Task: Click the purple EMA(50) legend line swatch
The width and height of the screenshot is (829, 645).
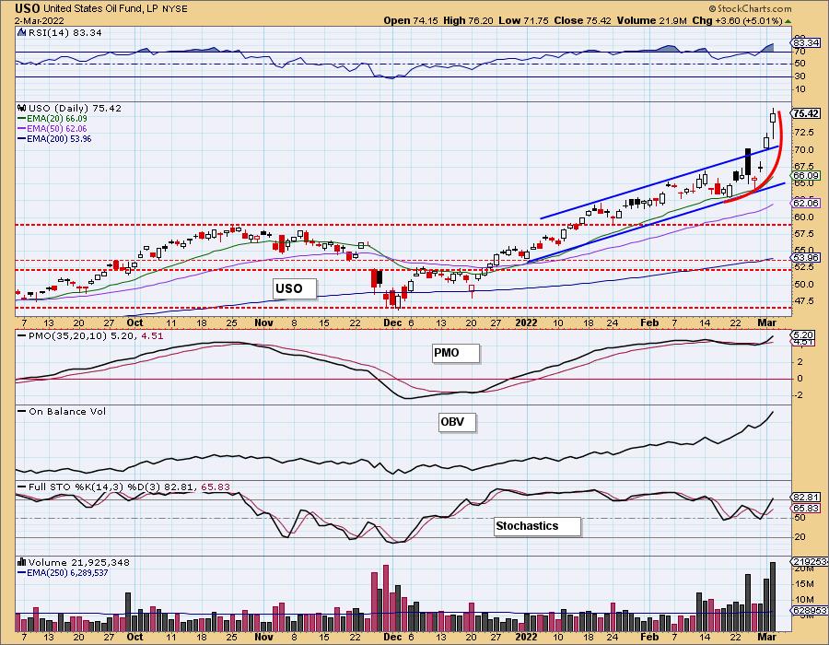Action: point(22,128)
